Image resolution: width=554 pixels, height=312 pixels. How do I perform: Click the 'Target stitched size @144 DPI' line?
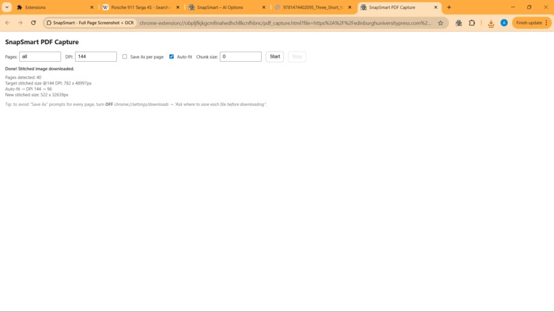(x=48, y=83)
